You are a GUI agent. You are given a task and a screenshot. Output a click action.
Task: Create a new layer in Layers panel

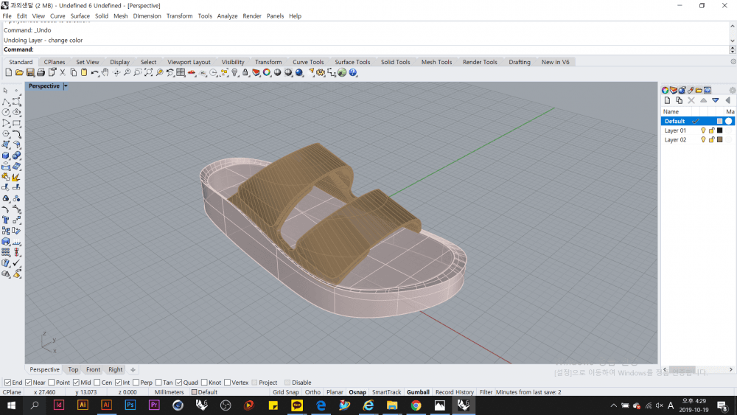(x=667, y=100)
